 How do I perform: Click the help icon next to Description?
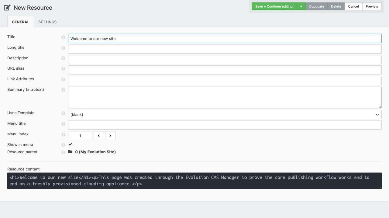point(63,58)
